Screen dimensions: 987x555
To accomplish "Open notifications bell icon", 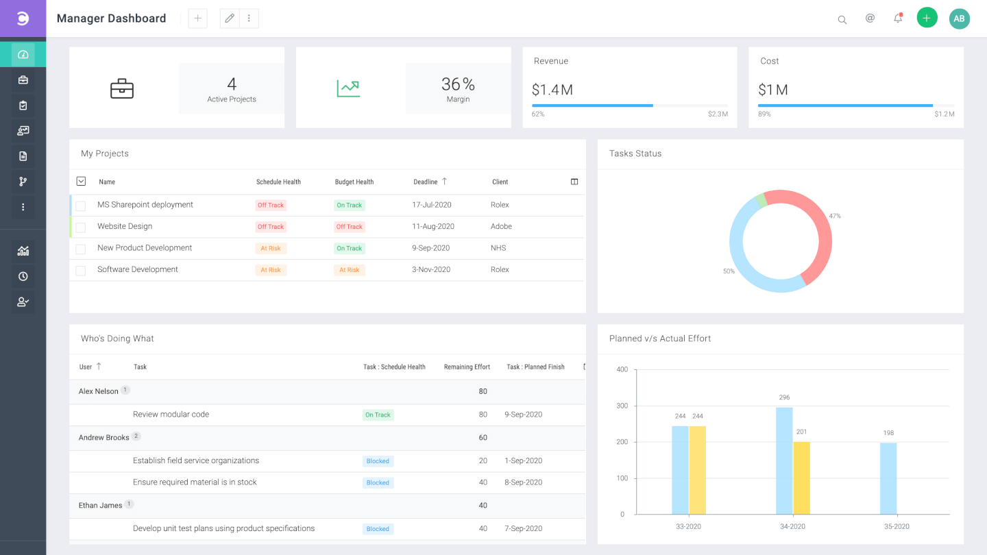I will coord(898,18).
